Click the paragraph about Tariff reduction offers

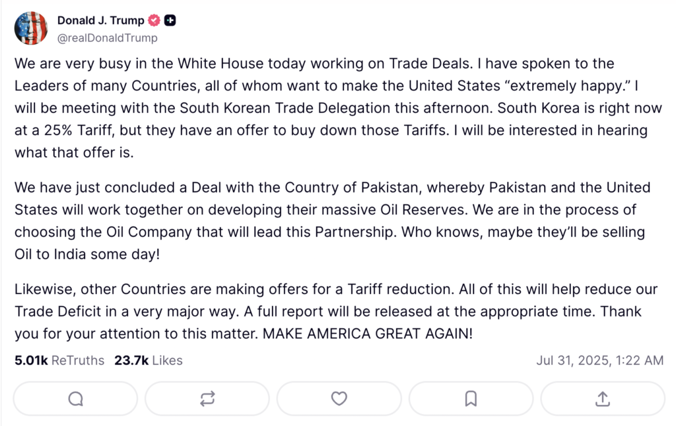(x=336, y=311)
